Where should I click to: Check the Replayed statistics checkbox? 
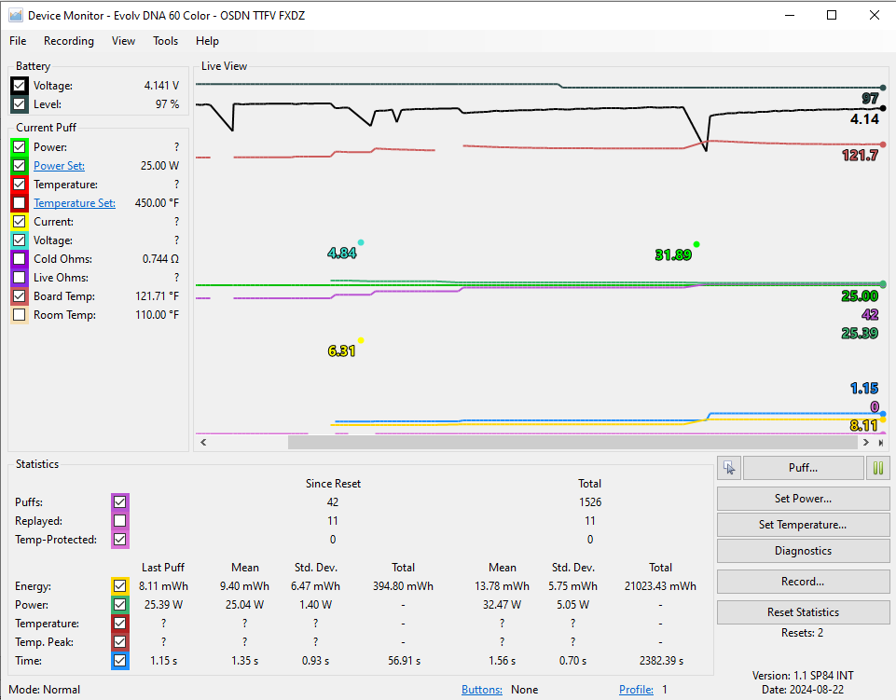click(x=119, y=521)
